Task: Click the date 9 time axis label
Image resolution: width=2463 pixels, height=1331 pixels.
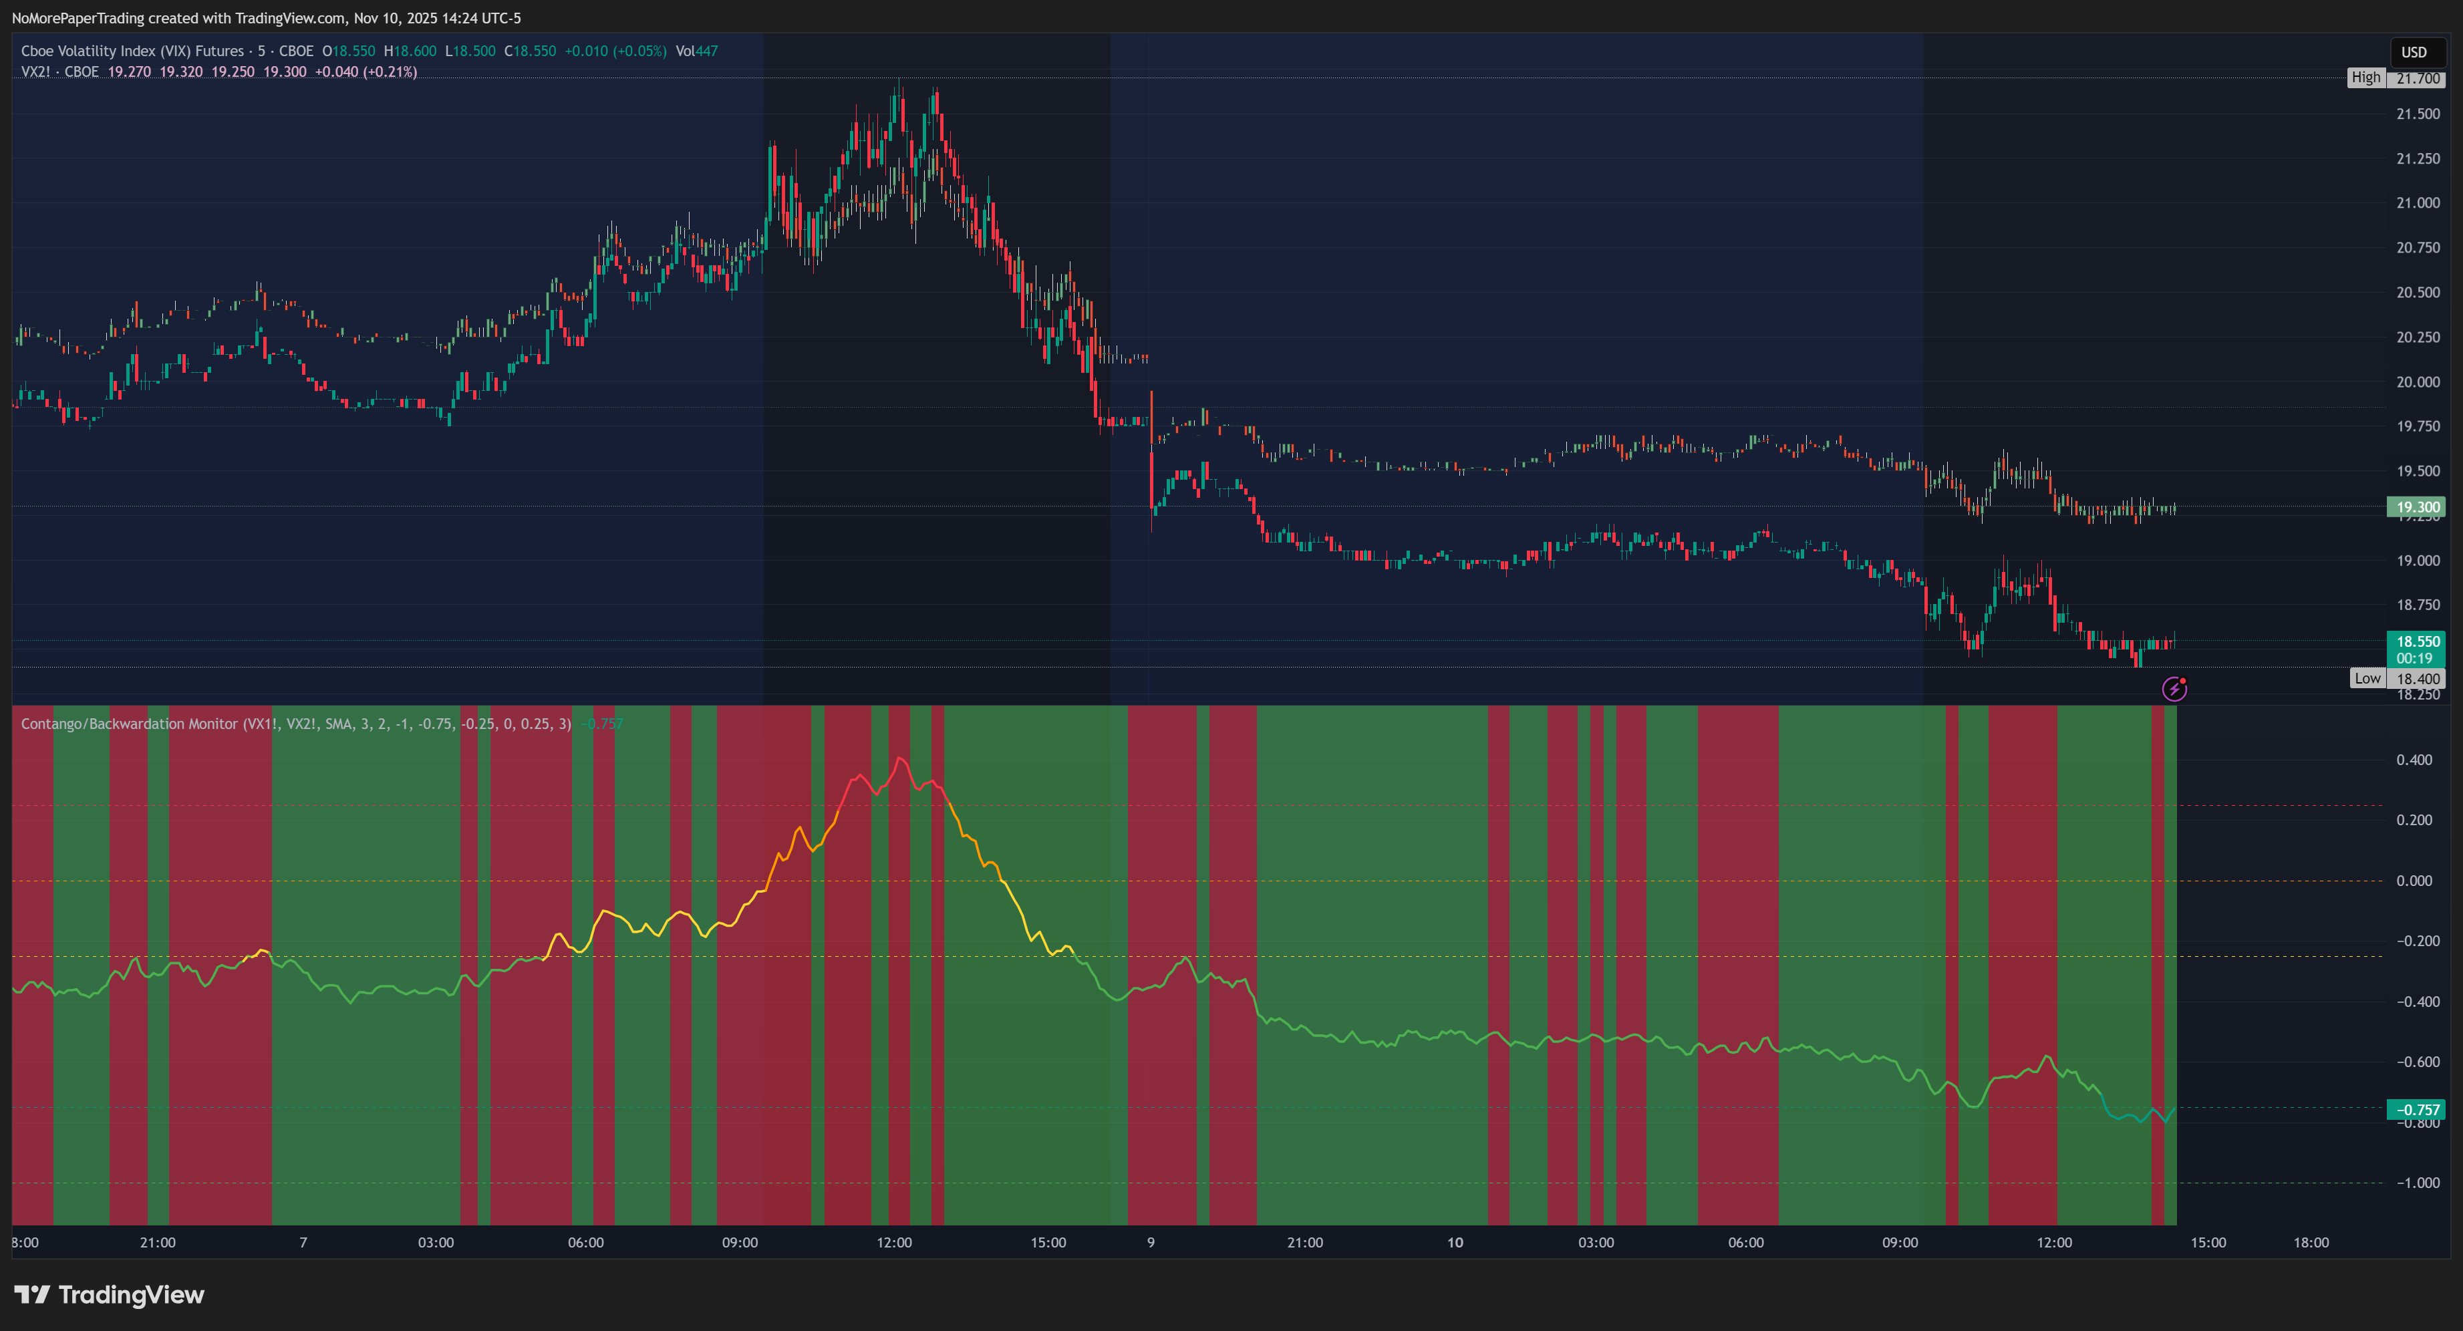Action: [1151, 1243]
